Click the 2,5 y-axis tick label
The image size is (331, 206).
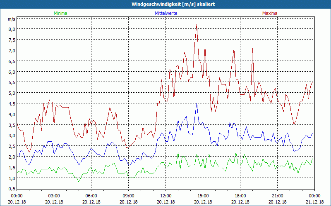pos(12,147)
